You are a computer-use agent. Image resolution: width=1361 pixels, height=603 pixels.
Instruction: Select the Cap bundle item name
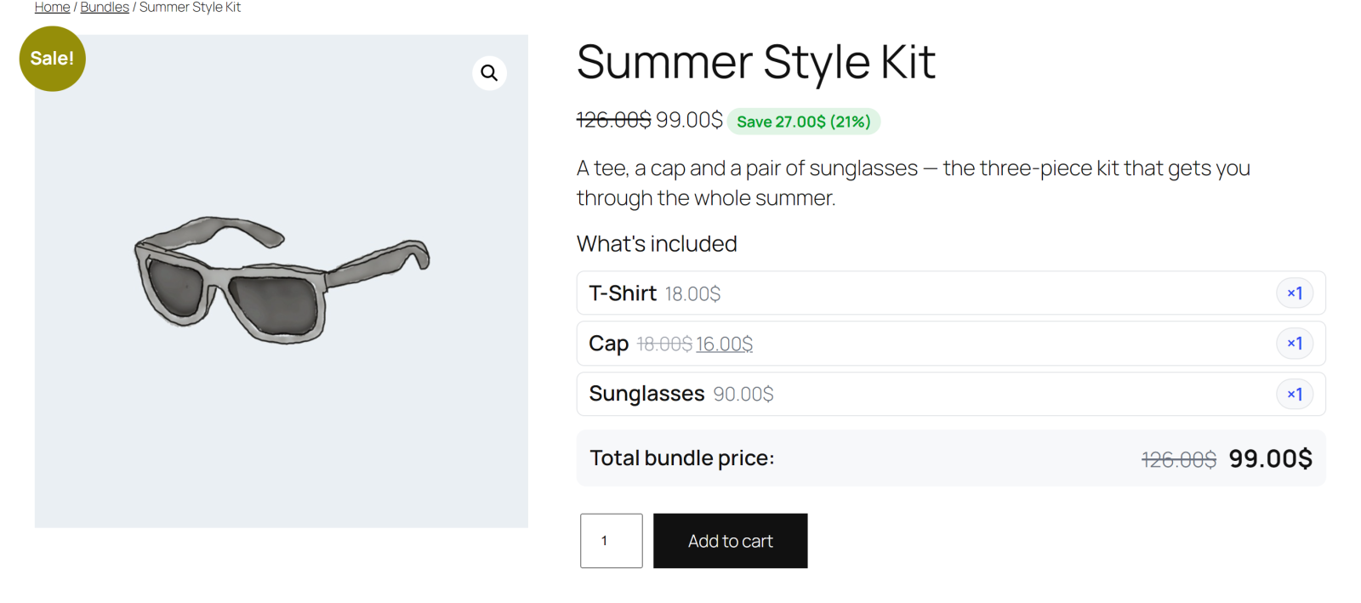pos(608,344)
